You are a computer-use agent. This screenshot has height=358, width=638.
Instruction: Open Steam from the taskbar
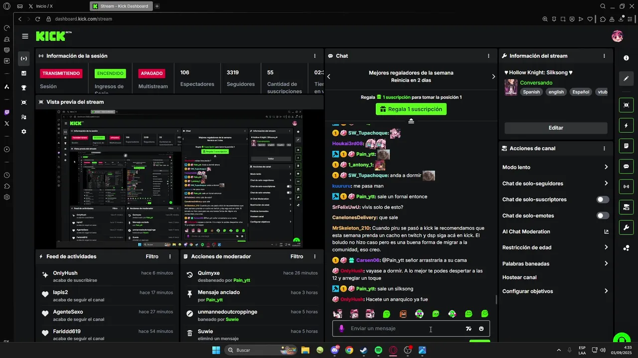[x=364, y=350]
